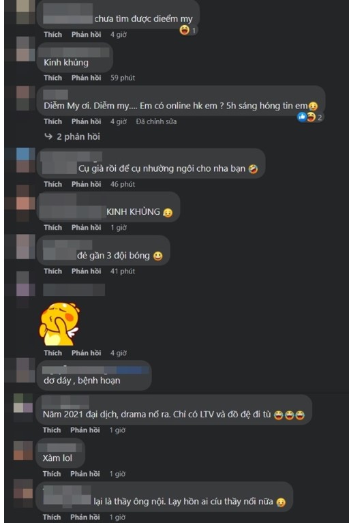
Task: Click Thích under the 'Năm 2021 đại dịch' comment
Action: pyautogui.click(x=52, y=430)
